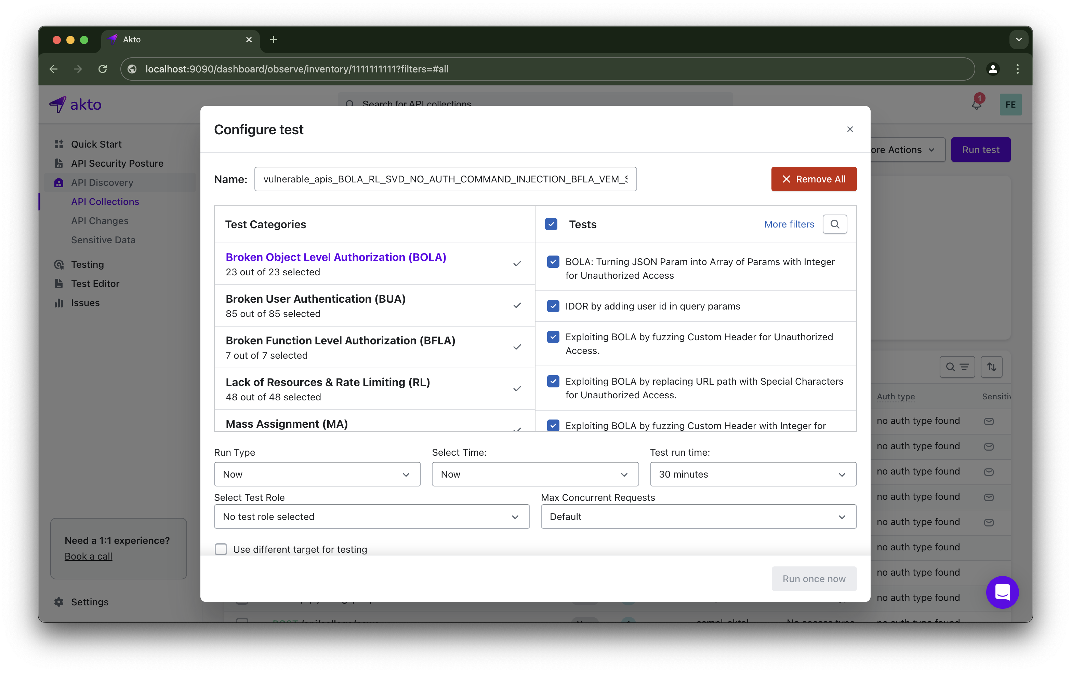This screenshot has width=1071, height=673.
Task: Click the akto logo
Action: point(75,105)
